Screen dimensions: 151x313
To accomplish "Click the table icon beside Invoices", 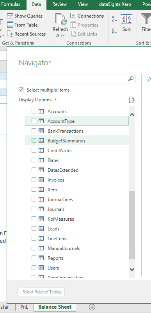I will pos(41,180).
